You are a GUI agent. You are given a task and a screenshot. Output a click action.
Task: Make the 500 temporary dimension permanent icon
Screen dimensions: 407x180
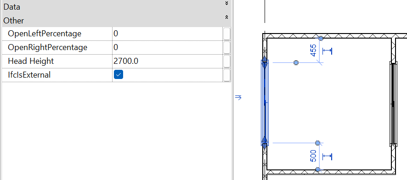click(327, 157)
